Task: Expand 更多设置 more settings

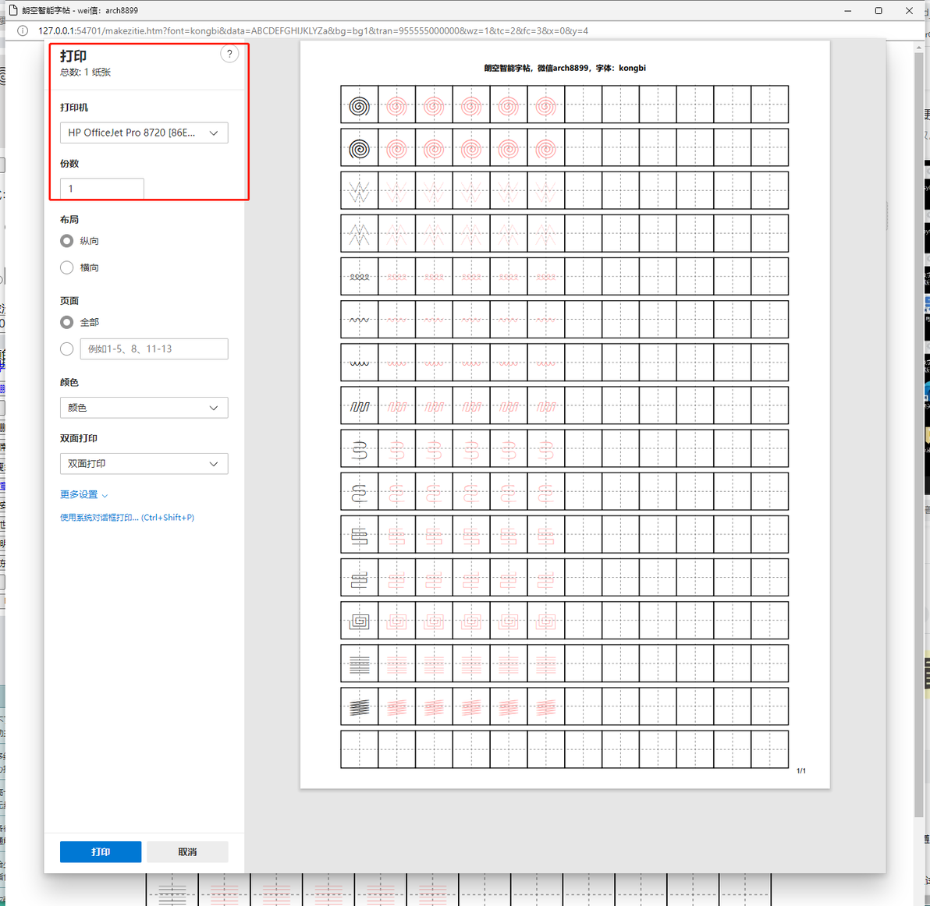Action: pos(83,495)
